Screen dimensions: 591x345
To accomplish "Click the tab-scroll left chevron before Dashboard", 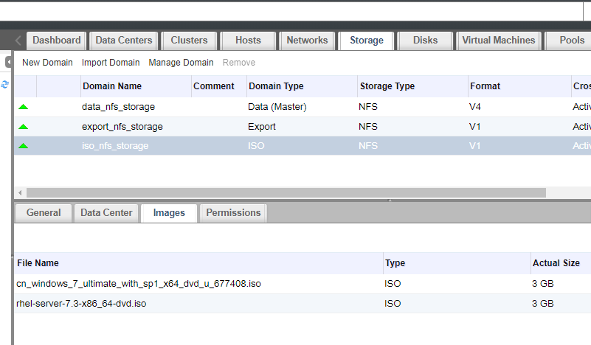I will click(18, 41).
